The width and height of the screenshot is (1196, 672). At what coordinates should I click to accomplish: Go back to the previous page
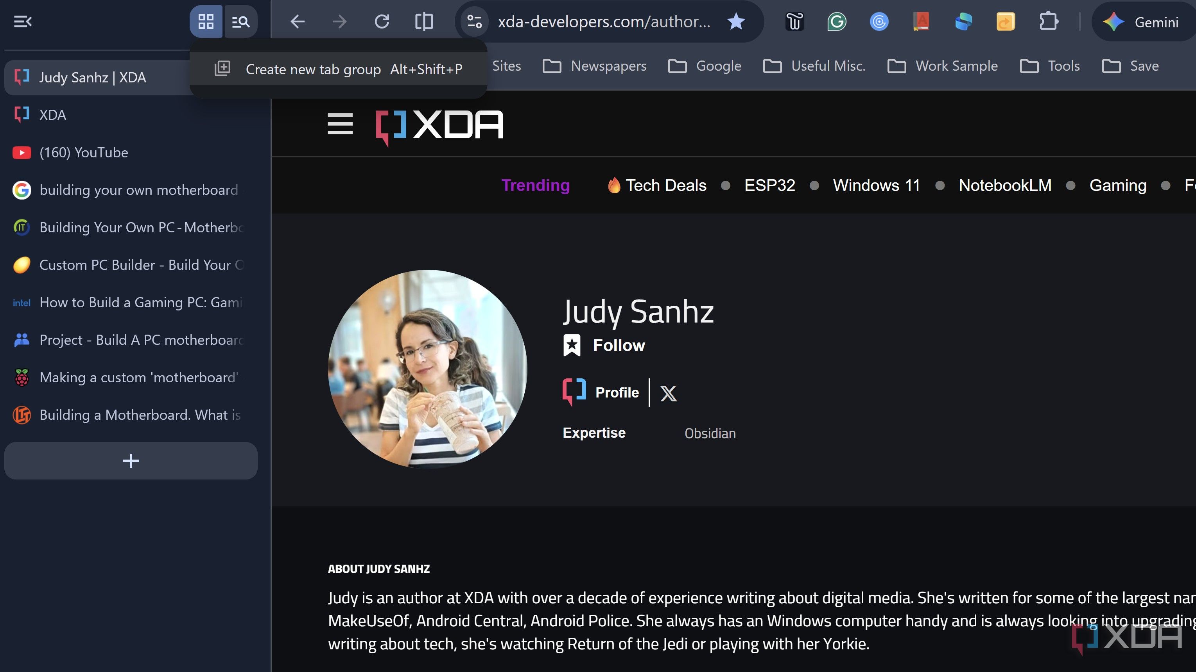pyautogui.click(x=297, y=21)
